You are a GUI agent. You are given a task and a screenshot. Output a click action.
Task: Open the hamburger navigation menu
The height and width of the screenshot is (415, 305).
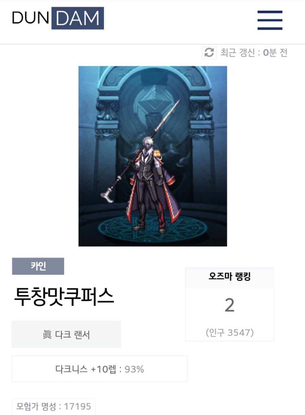pos(270,20)
